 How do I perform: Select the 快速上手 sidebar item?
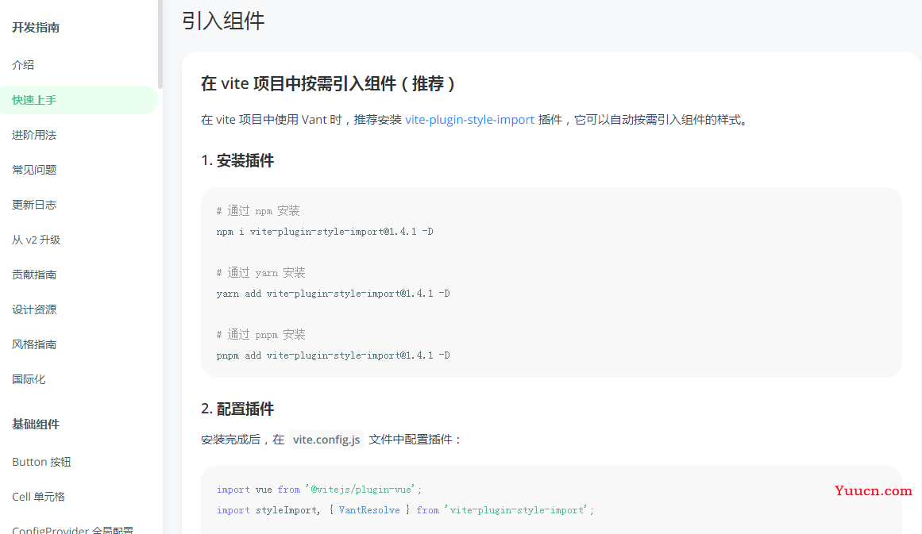(x=79, y=100)
